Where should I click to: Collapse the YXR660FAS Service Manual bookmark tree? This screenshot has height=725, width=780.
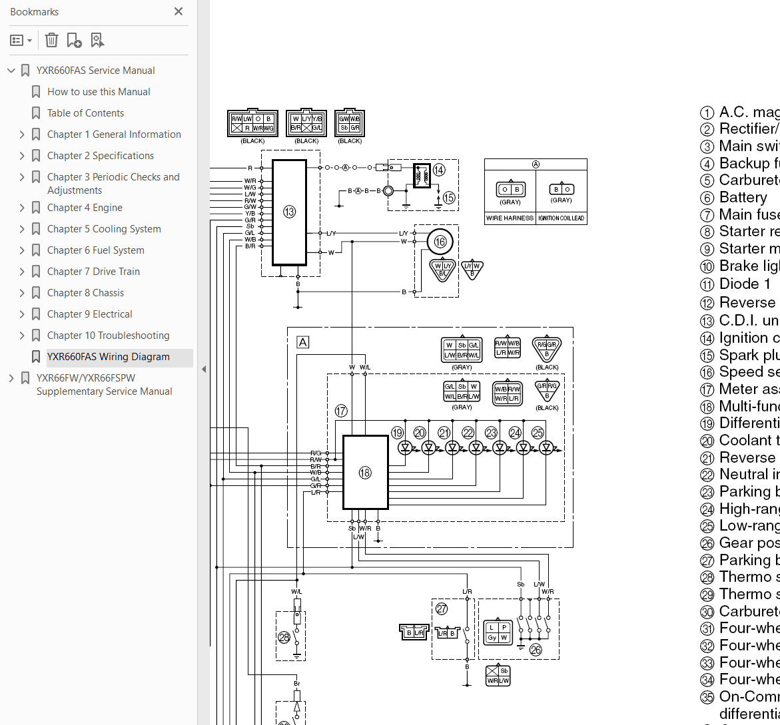pyautogui.click(x=11, y=71)
